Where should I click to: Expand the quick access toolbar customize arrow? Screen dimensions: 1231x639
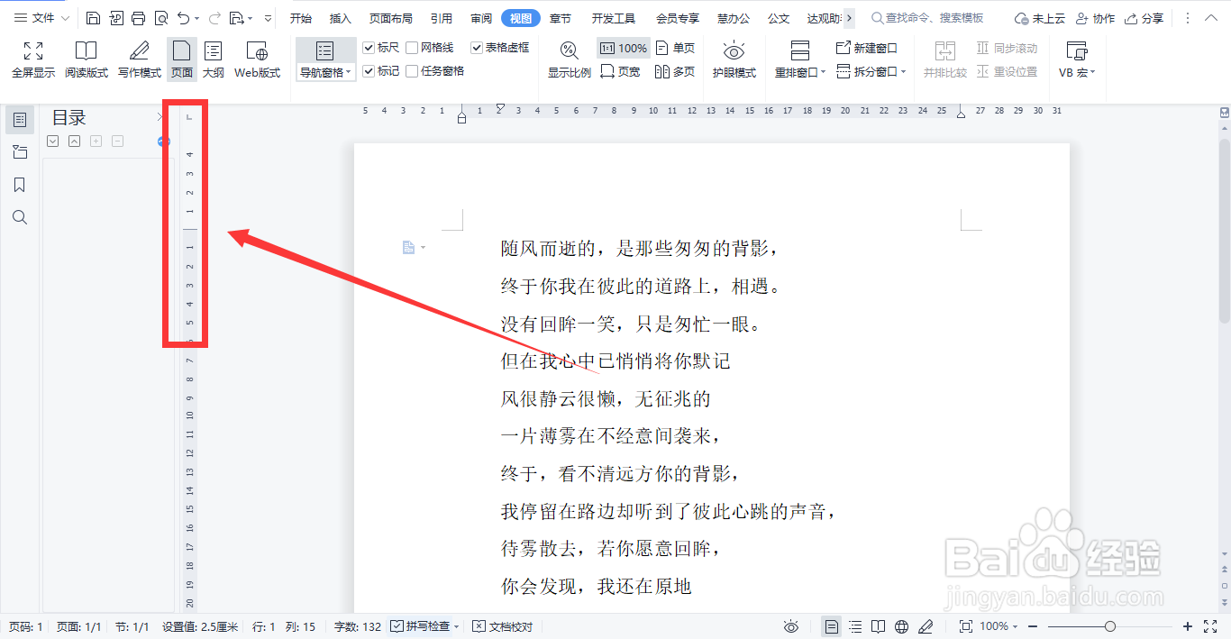coord(268,18)
